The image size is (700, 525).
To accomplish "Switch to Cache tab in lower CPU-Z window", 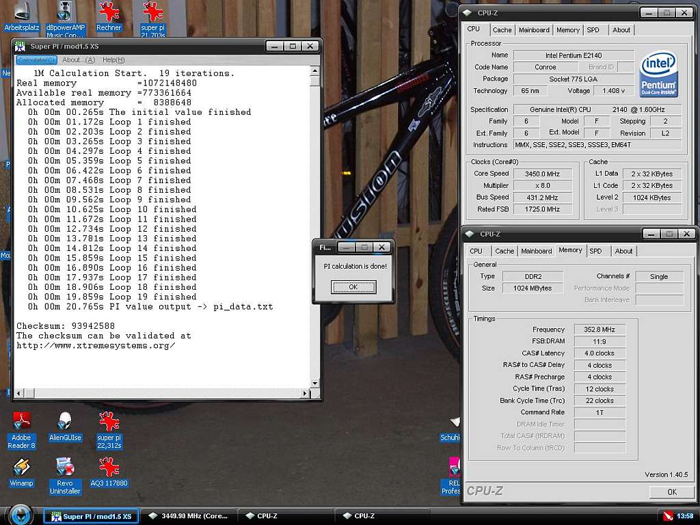I will (504, 251).
